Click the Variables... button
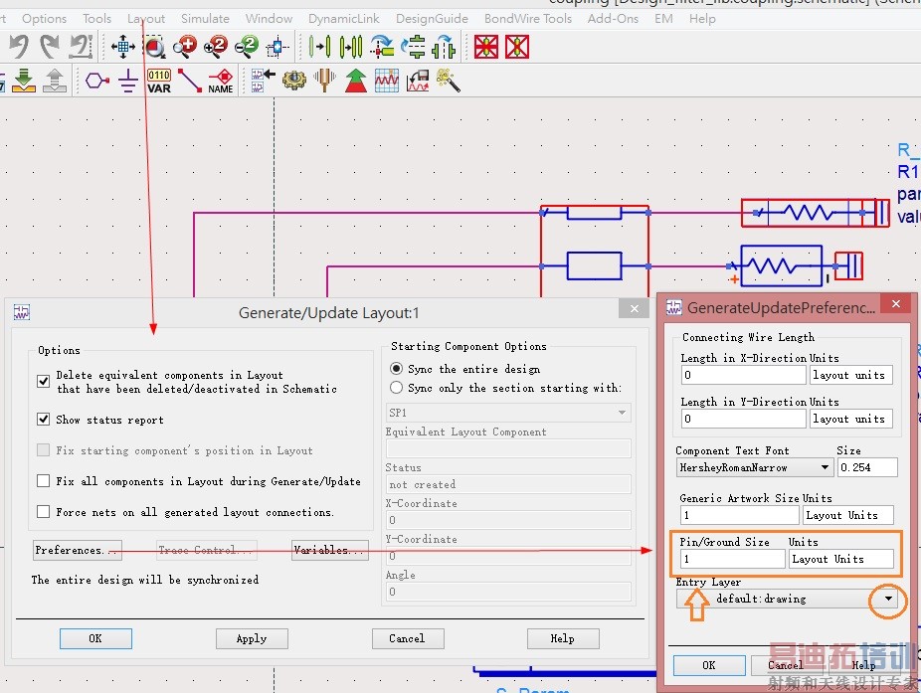This screenshot has height=693, width=921. pos(329,550)
